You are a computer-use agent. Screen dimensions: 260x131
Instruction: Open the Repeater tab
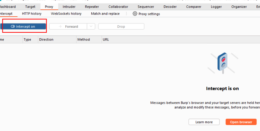point(92,7)
